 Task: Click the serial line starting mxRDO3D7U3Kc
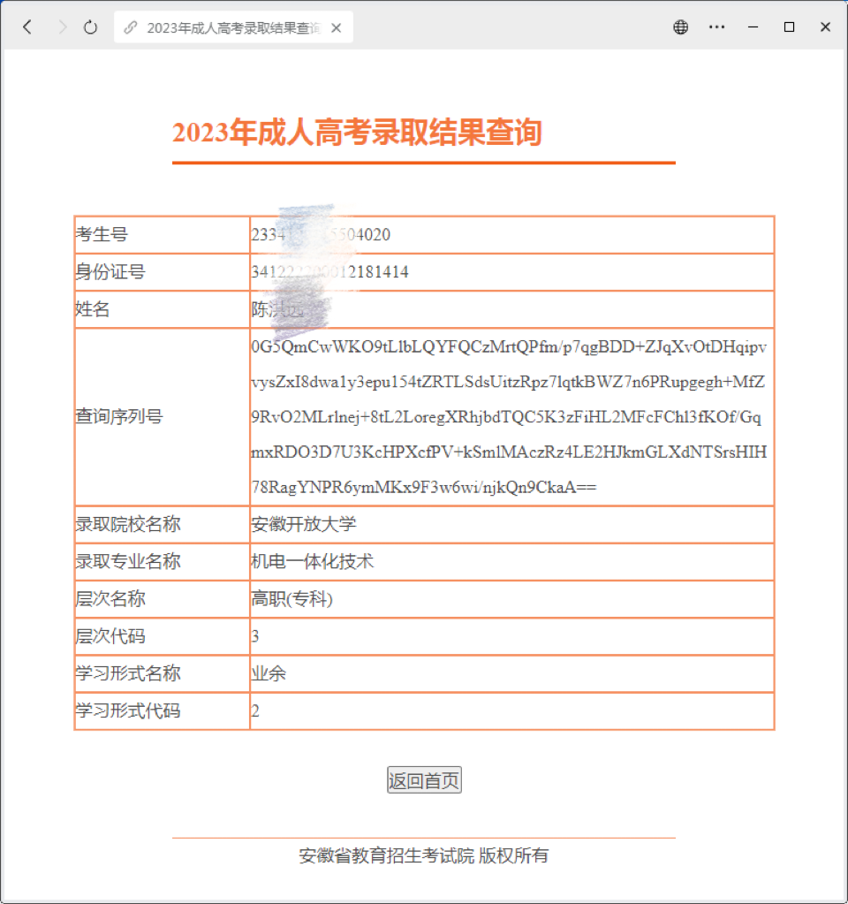pos(509,452)
